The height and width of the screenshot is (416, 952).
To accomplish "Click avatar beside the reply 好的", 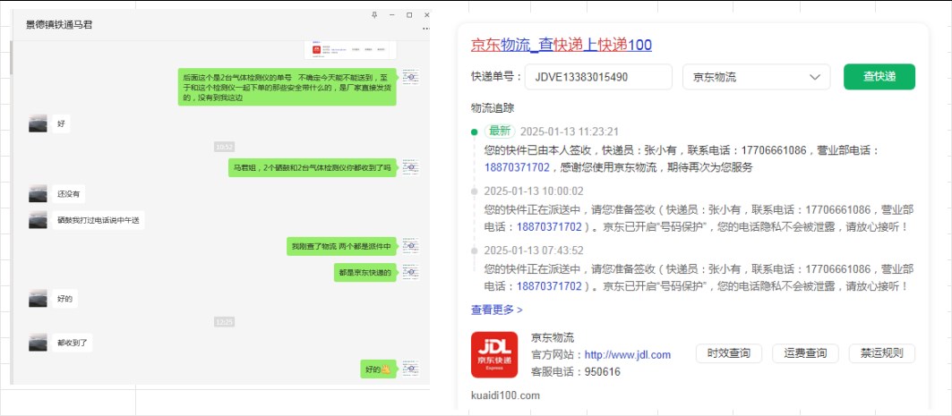I will [38, 298].
